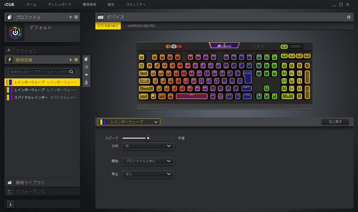Select the numpad 0 key
Viewport: 358px width, 212px height.
[288, 96]
